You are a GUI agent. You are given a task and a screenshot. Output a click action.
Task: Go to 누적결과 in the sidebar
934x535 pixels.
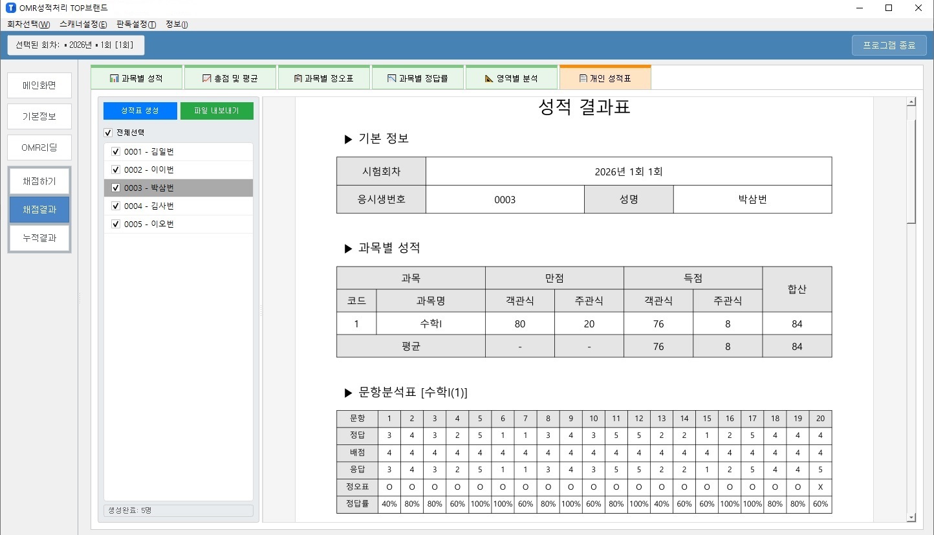(x=39, y=238)
